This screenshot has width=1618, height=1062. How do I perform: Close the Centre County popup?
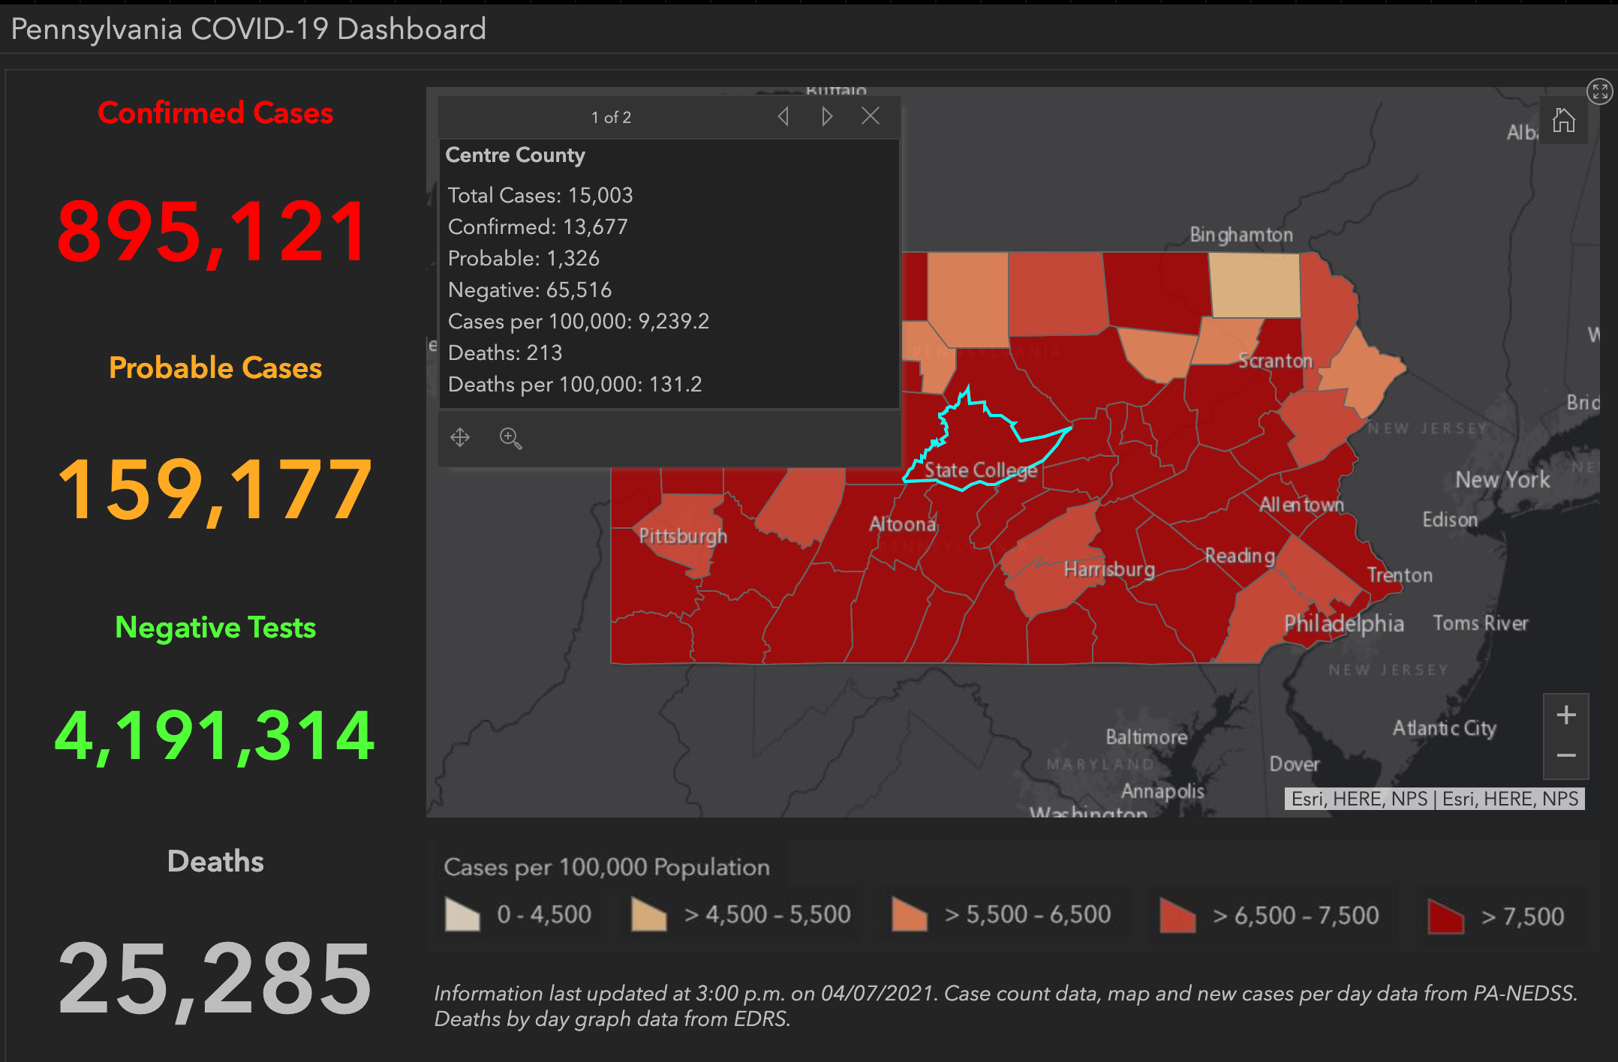871,115
